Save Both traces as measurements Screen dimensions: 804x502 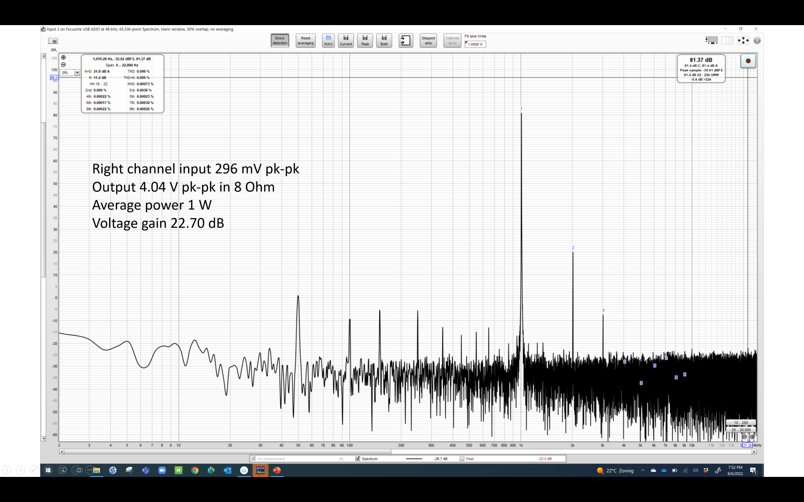[x=384, y=41]
